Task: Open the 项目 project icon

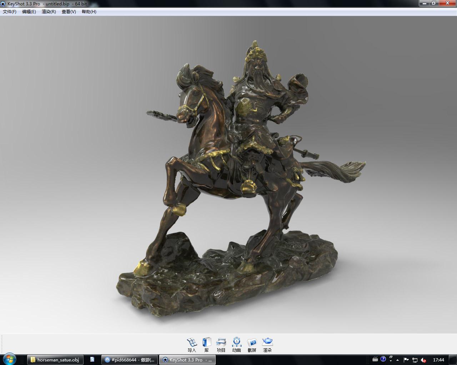Action: 221,345
